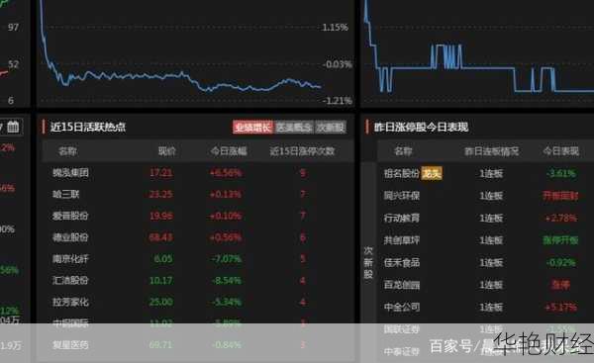Click the -1.21% axis label on chart
The width and height of the screenshot is (594, 363).
click(x=337, y=101)
